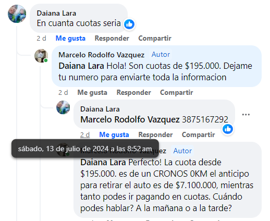
Task: Click Responder under Marcelo's cuotas reply
Action: coord(133,93)
